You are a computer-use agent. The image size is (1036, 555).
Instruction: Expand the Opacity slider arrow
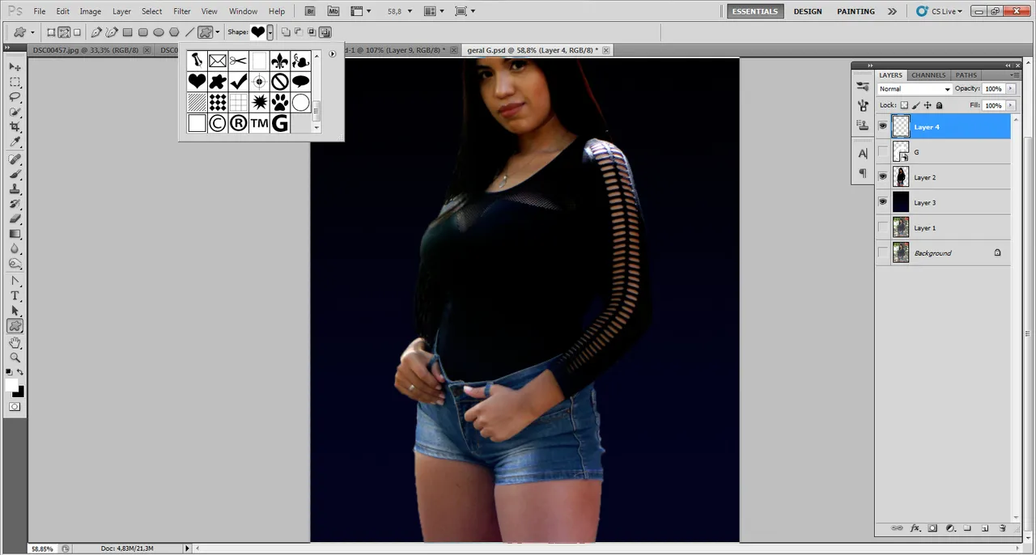(x=1010, y=89)
